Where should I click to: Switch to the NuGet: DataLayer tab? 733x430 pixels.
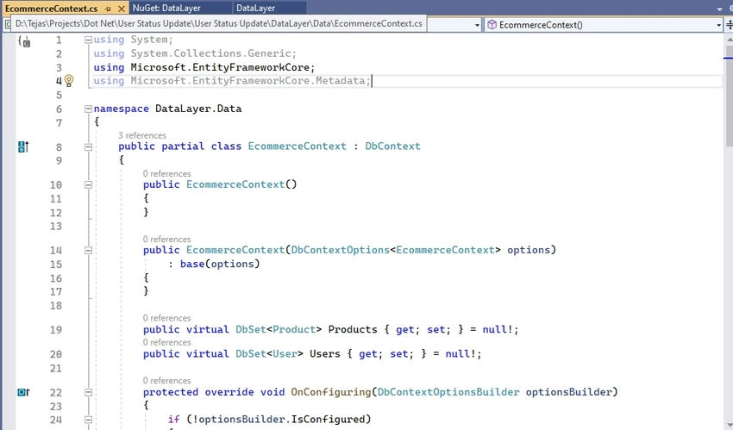(x=166, y=8)
